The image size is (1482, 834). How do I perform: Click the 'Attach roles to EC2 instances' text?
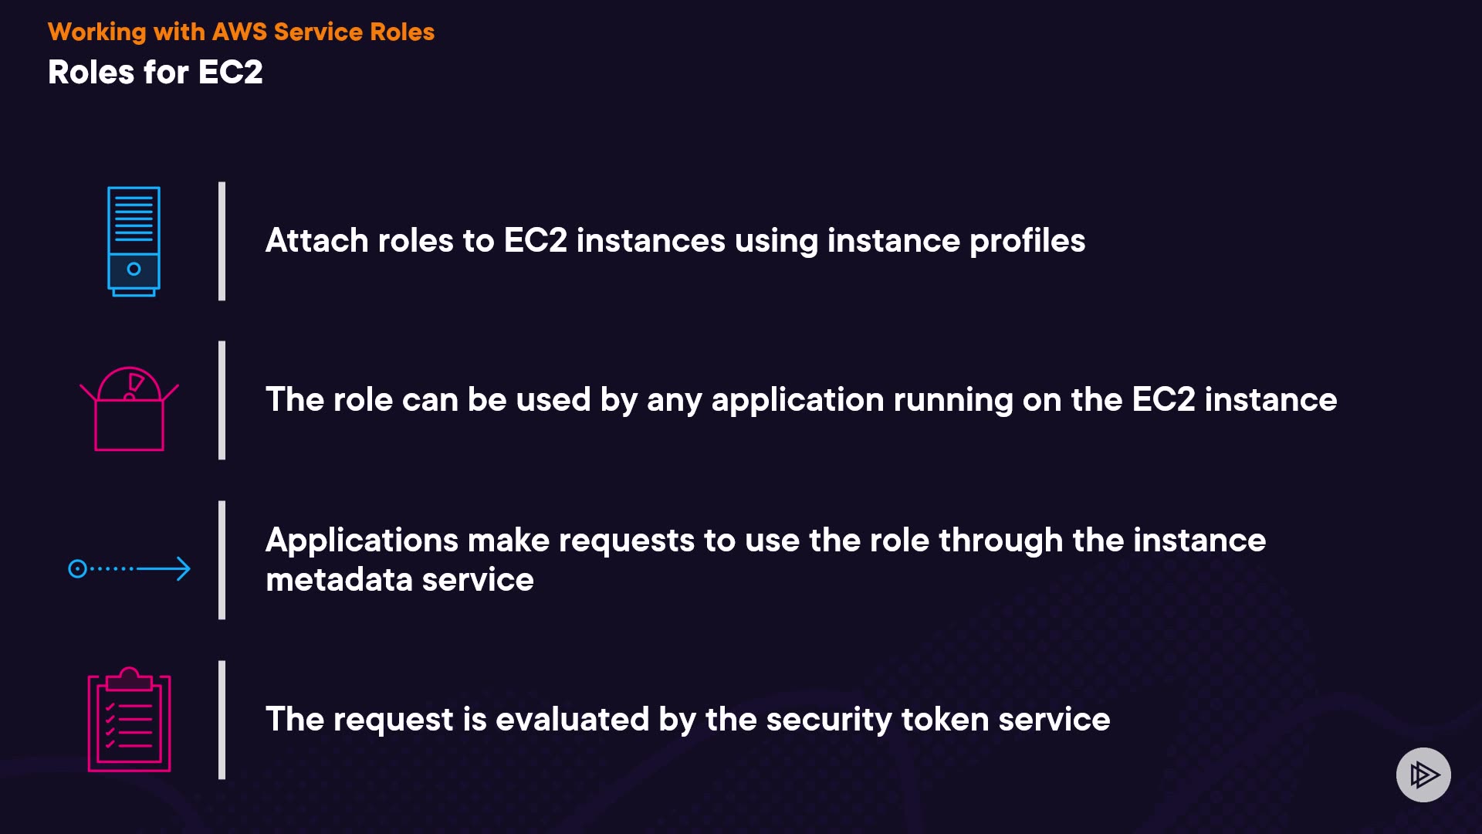click(675, 241)
